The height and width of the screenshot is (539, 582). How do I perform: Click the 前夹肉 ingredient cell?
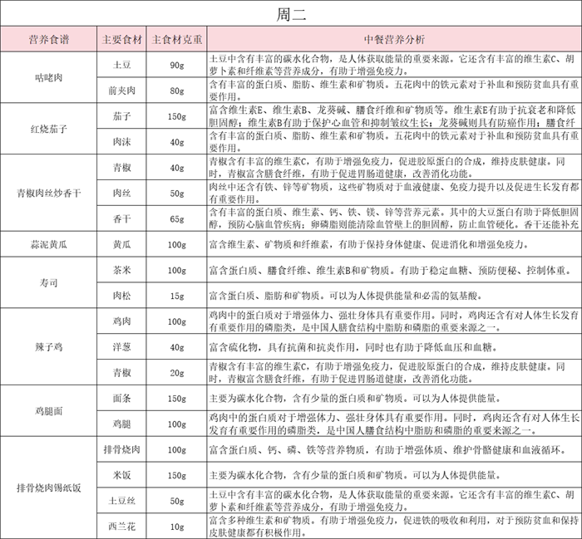tap(122, 90)
